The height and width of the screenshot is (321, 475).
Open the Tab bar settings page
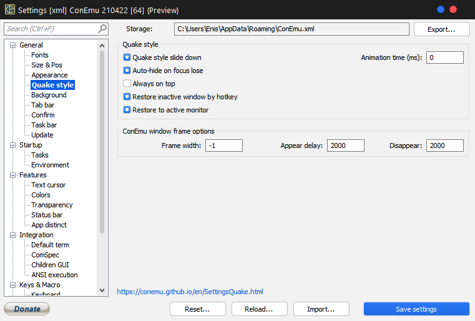click(42, 105)
